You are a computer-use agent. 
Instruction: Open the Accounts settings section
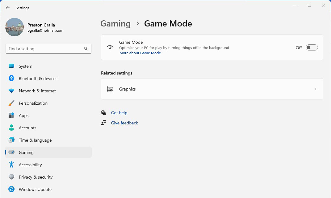(27, 128)
